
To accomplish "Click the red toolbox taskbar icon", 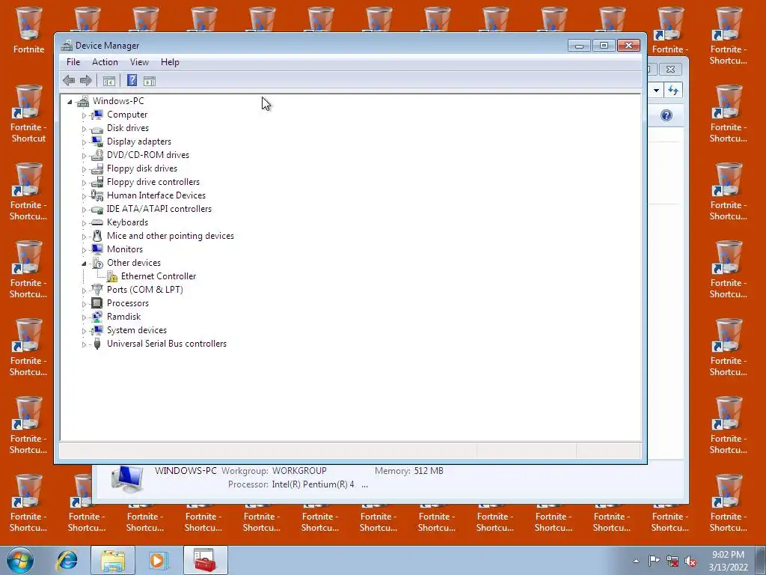I will (x=205, y=560).
